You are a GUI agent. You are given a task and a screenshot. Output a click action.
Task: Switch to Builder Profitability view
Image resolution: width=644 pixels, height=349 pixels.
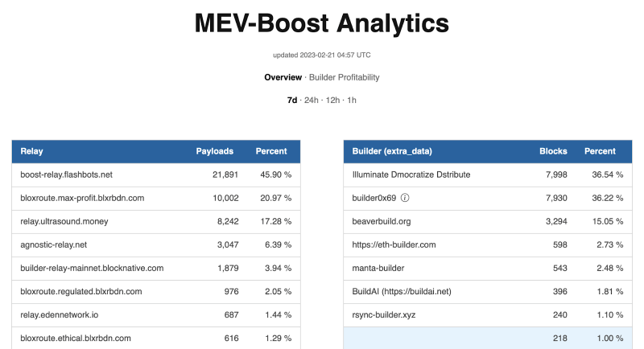coord(344,77)
